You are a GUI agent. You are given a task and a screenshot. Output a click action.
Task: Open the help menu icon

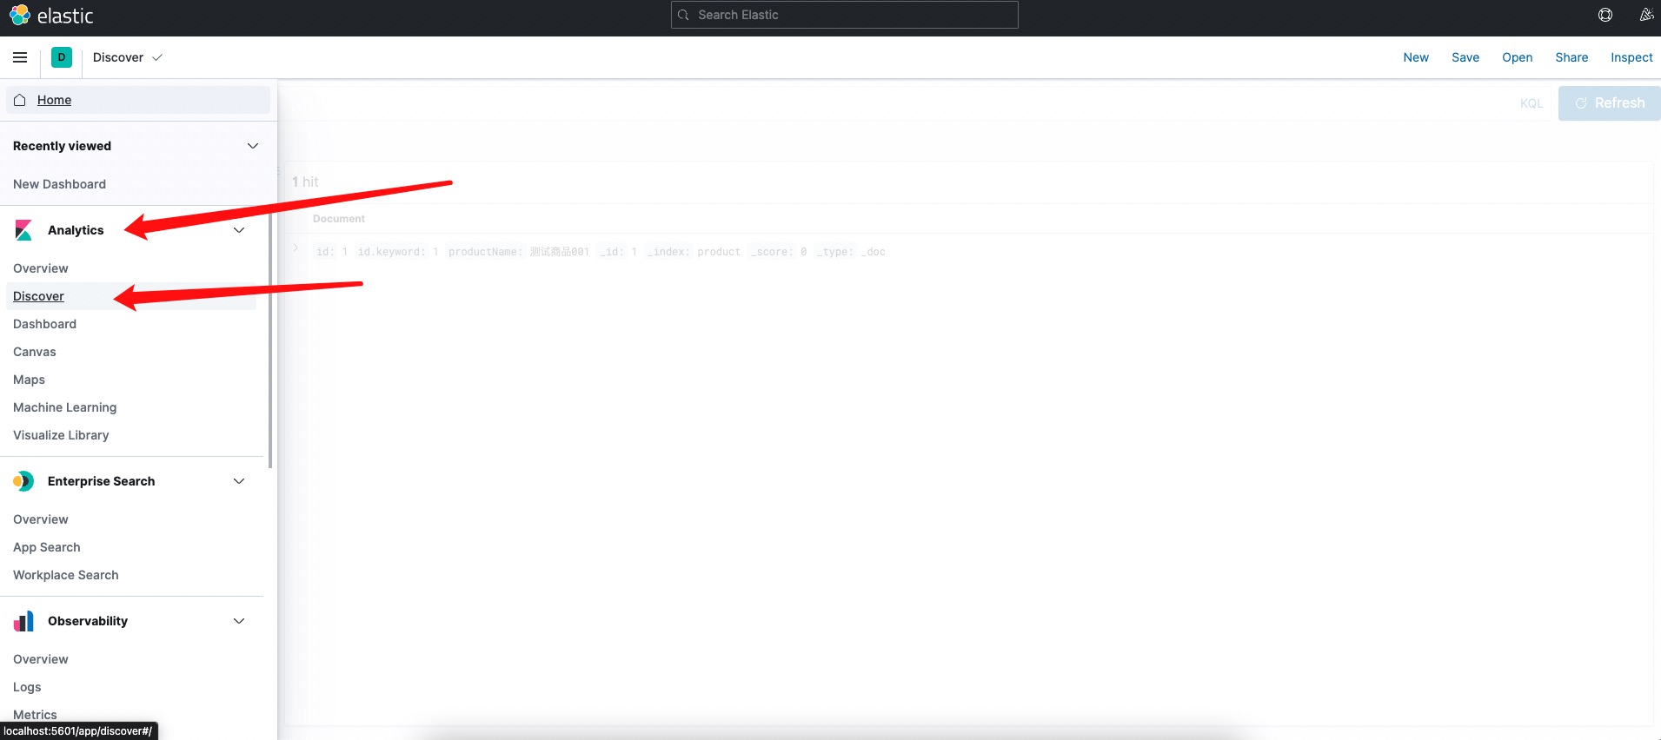point(1605,15)
